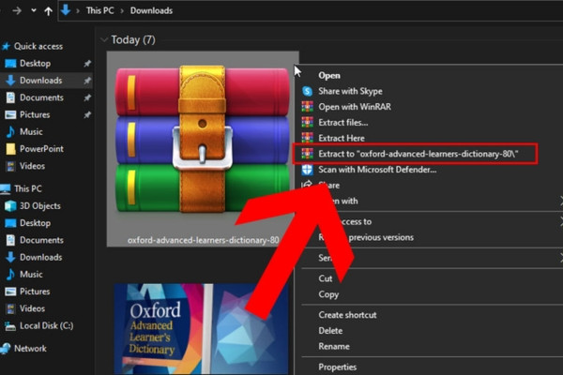The height and width of the screenshot is (375, 563).
Task: Open Videos under This PC in sidebar
Action: point(32,308)
